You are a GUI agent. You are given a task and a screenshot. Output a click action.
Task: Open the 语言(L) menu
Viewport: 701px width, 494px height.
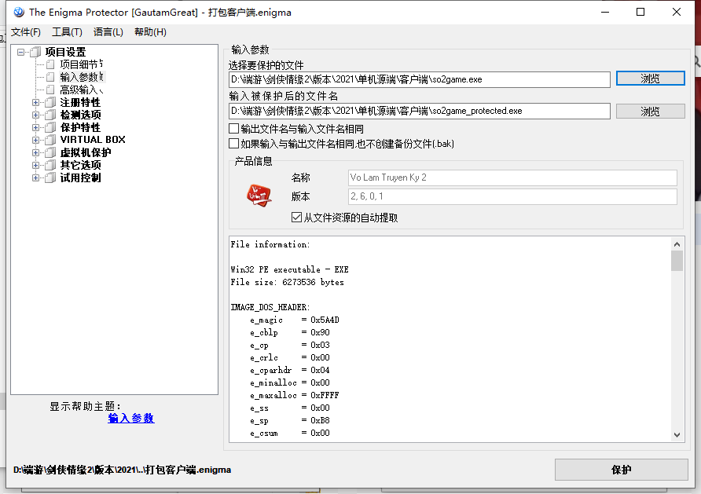[x=108, y=32]
